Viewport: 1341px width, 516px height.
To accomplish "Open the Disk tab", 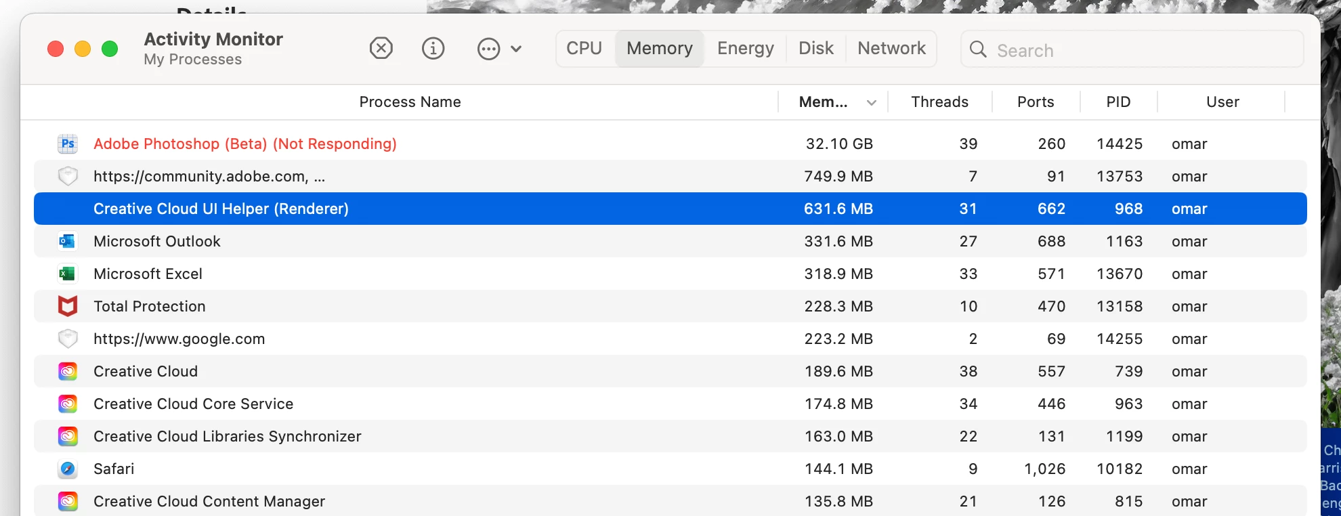I will (816, 49).
